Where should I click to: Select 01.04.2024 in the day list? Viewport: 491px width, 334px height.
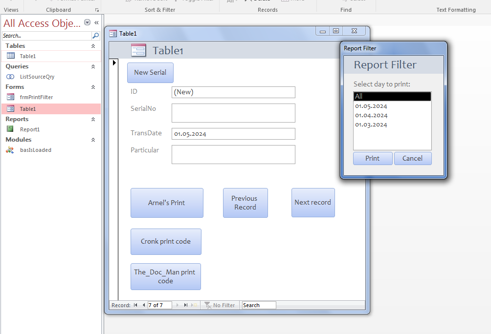pos(371,115)
